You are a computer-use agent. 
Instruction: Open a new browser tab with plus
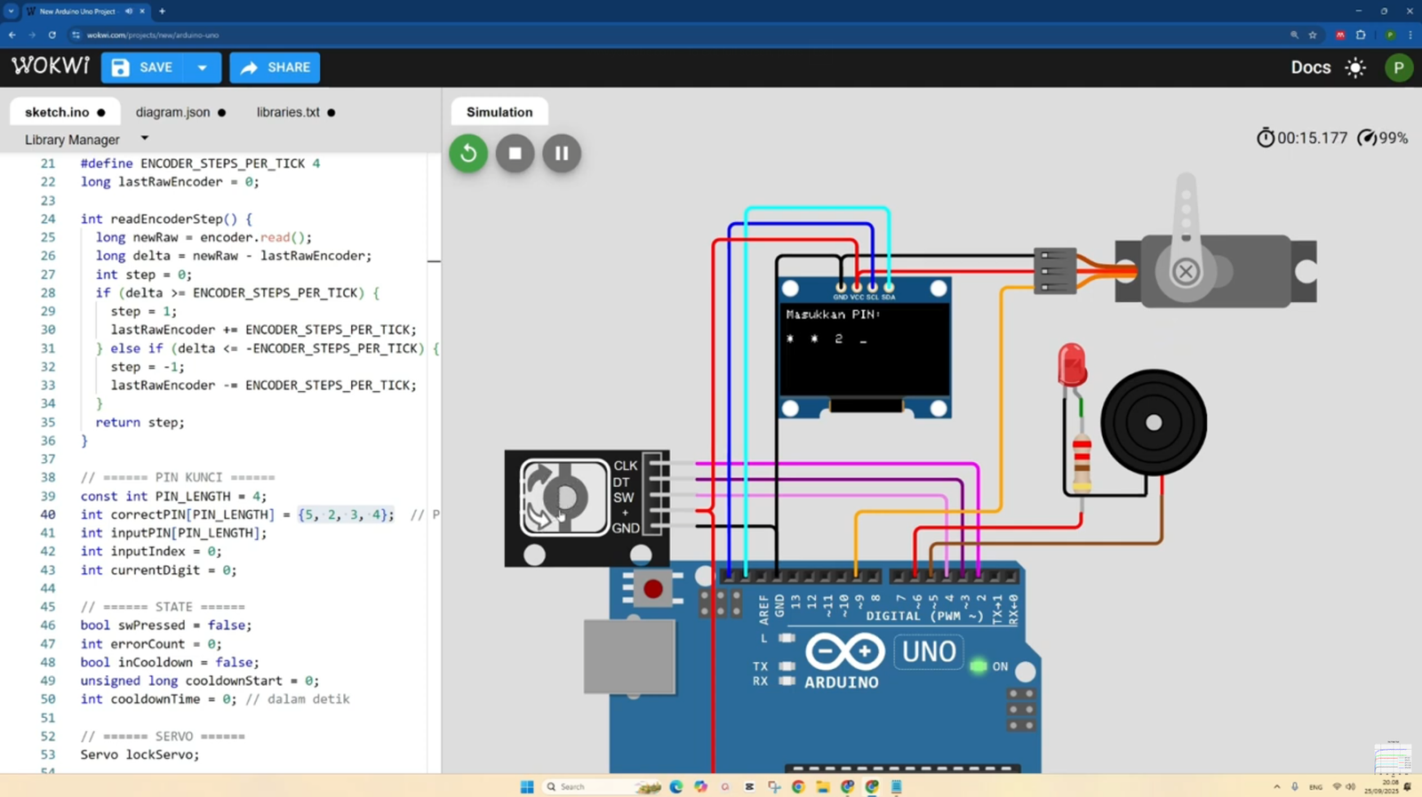point(162,12)
